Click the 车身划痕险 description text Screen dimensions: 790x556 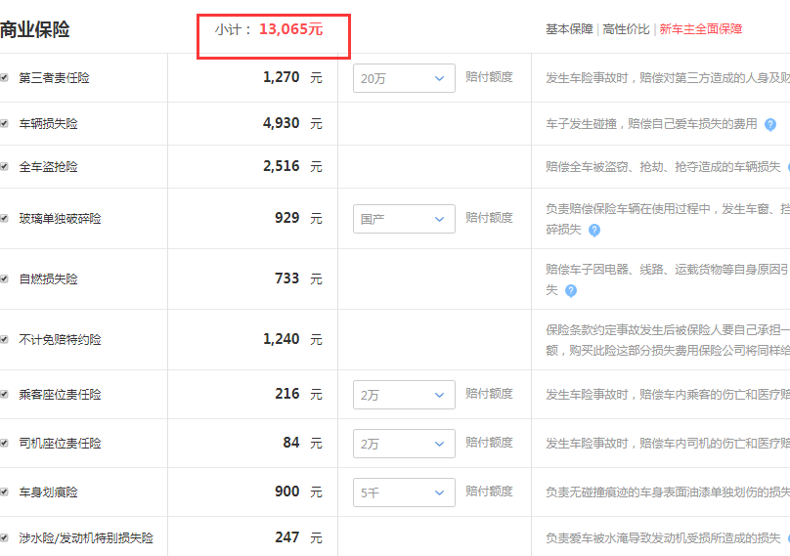pos(668,492)
